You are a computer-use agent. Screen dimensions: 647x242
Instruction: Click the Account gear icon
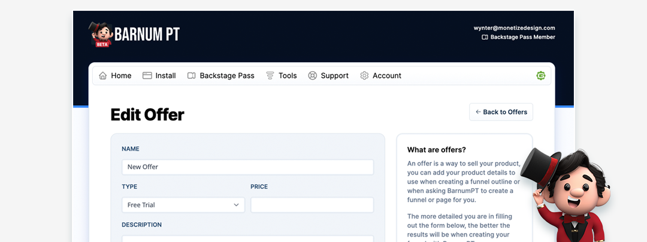tap(364, 76)
